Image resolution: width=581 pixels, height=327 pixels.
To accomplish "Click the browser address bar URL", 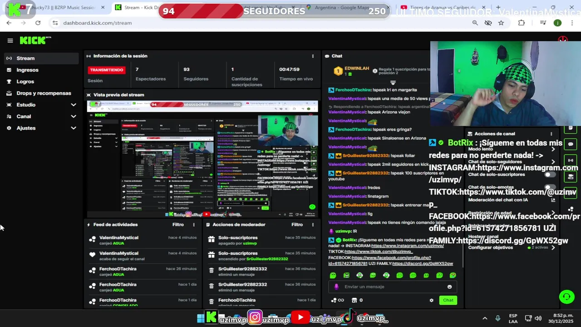I will click(98, 23).
